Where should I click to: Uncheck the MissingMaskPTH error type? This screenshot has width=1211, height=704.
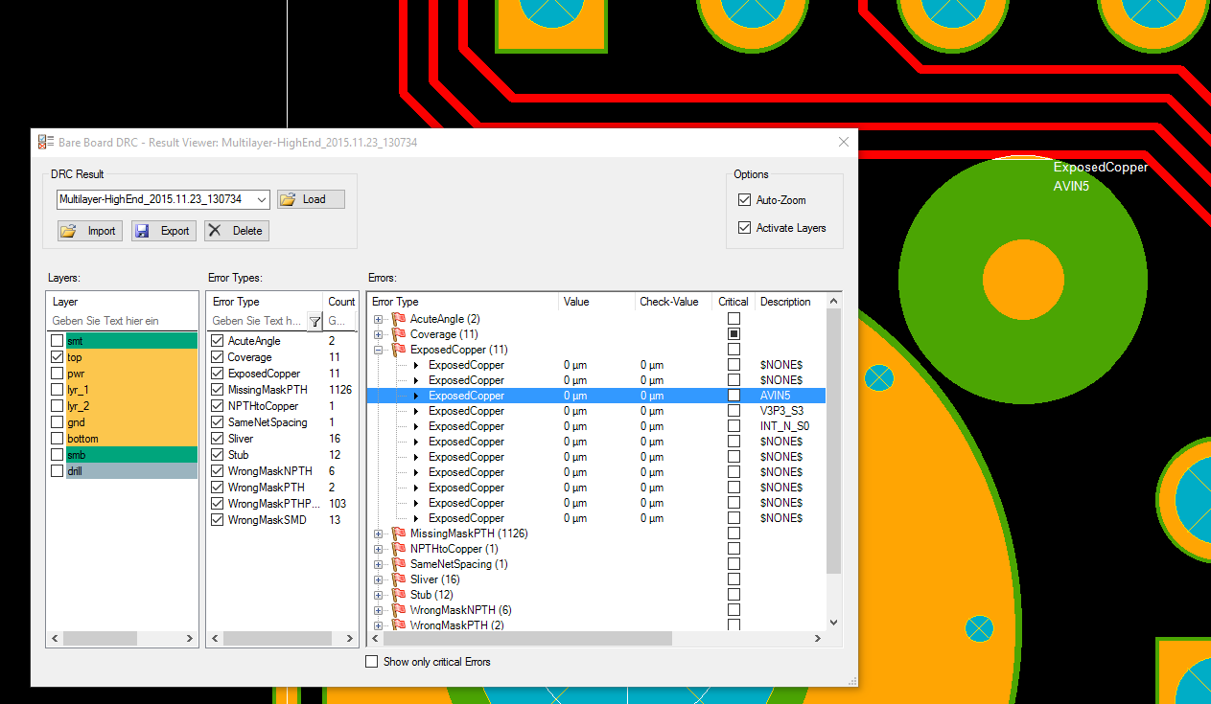[x=217, y=390]
